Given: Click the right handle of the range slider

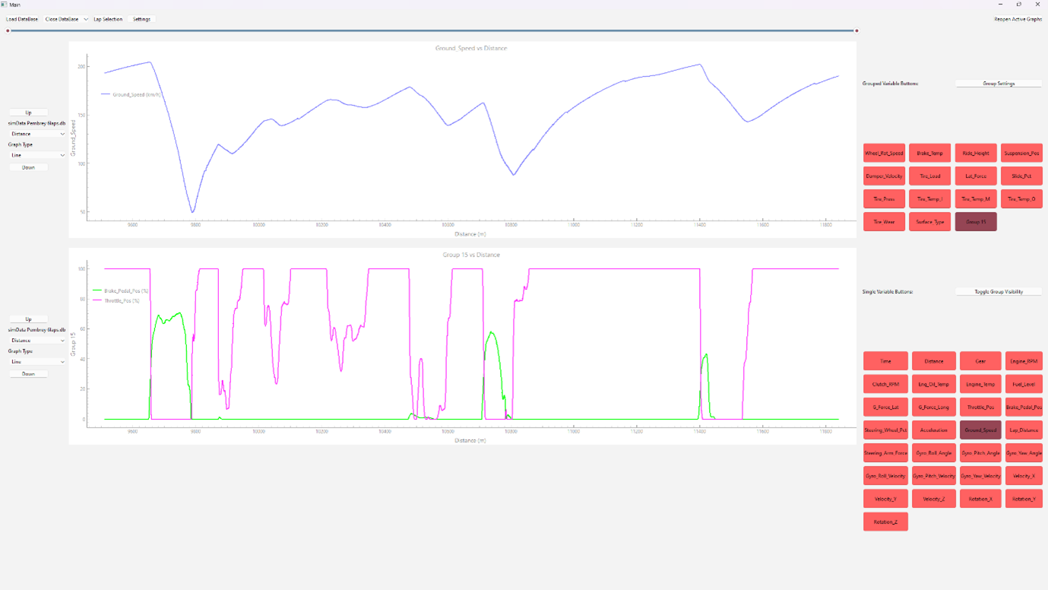Looking at the screenshot, I should [x=856, y=31].
